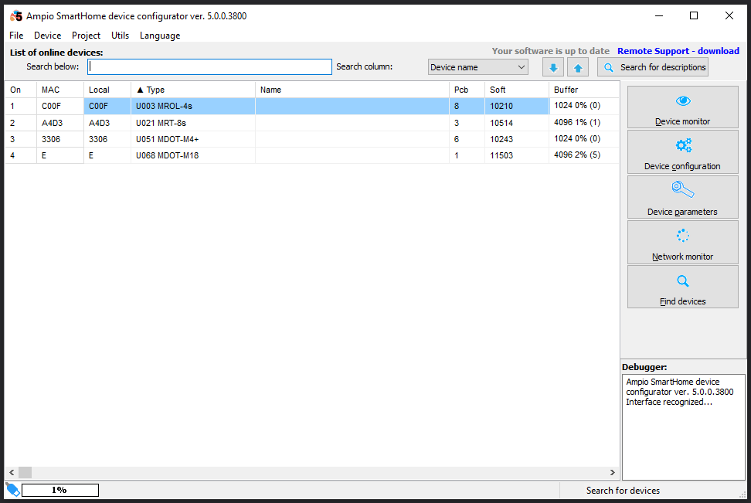Launch Network monitor spinner button
751x503 pixels.
pos(682,242)
